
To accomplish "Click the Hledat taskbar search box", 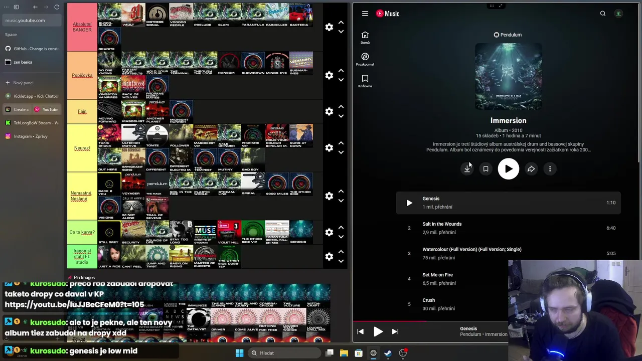I will (284, 353).
